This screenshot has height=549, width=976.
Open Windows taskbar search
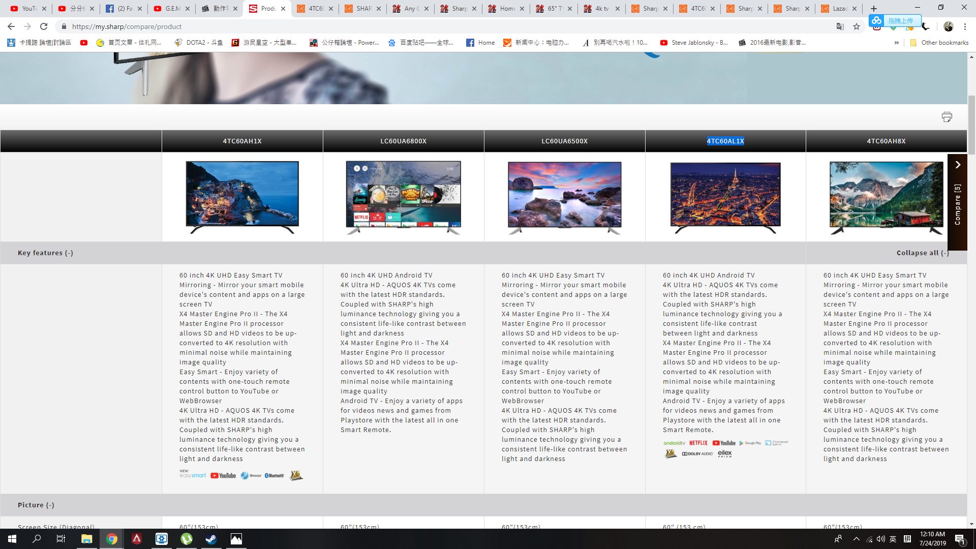pyautogui.click(x=37, y=539)
